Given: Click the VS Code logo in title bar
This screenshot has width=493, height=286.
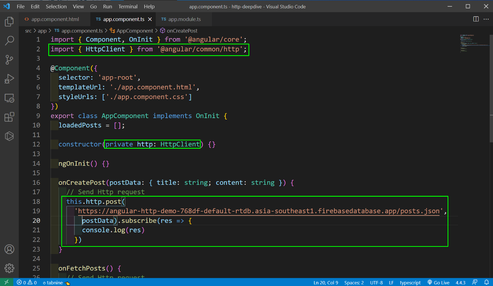Looking at the screenshot, I should 7,6.
